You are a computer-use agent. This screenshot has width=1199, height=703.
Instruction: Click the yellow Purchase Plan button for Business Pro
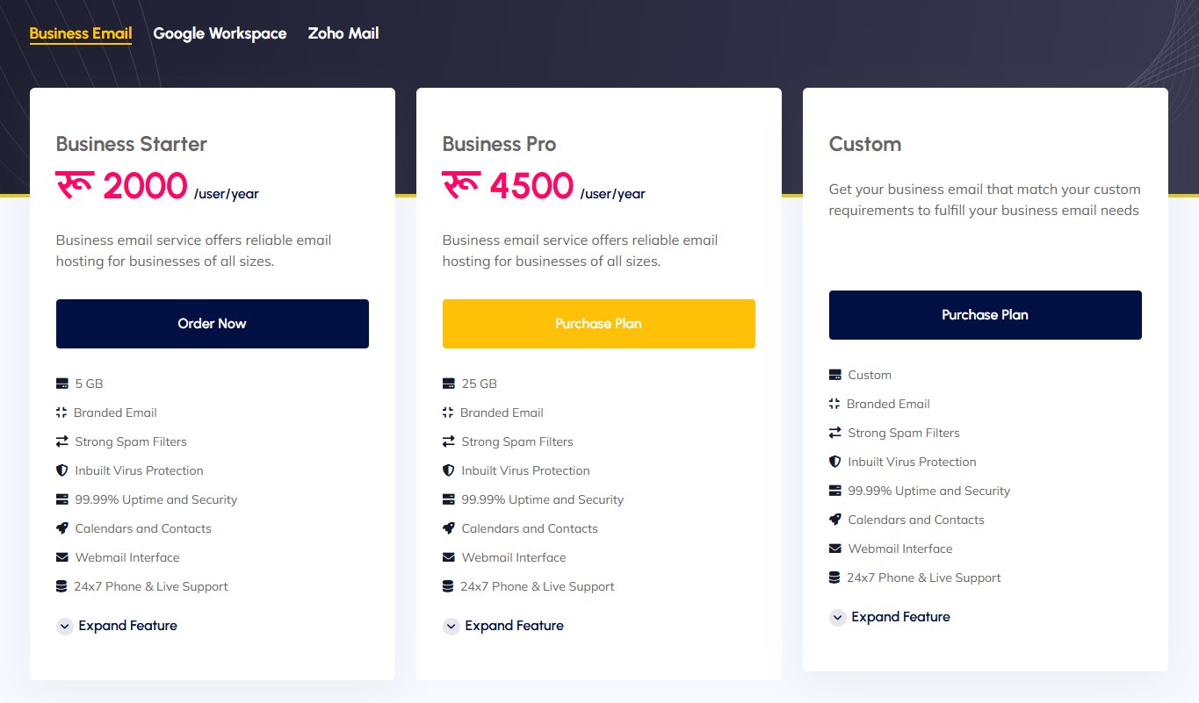pyautogui.click(x=598, y=323)
